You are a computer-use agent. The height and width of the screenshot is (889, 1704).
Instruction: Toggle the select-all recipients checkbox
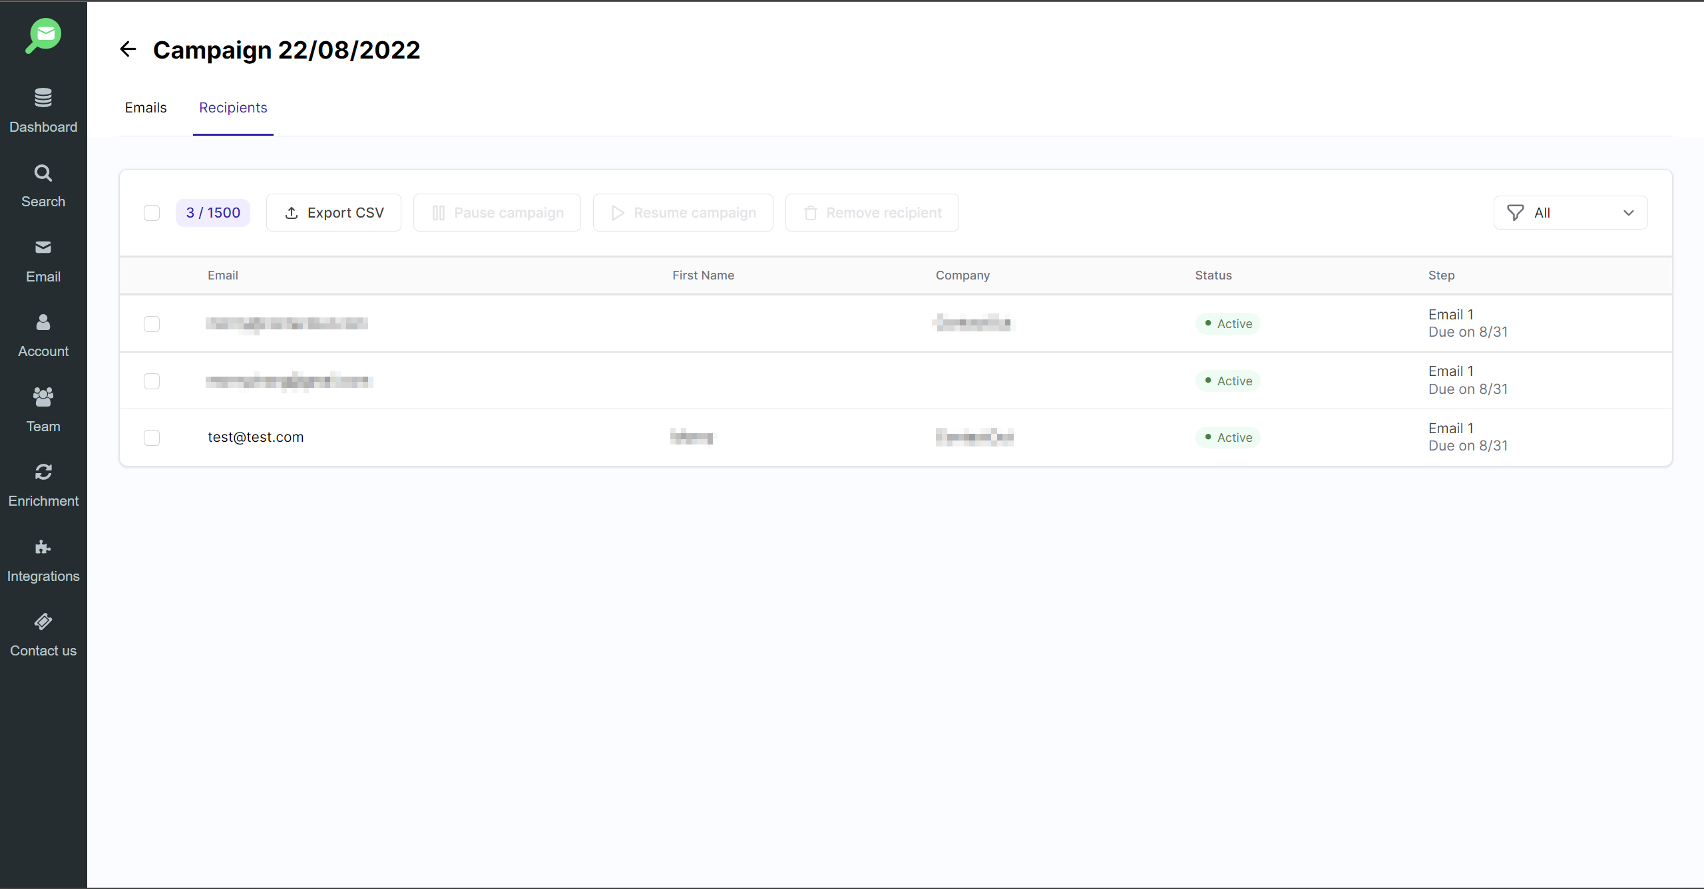coord(152,213)
